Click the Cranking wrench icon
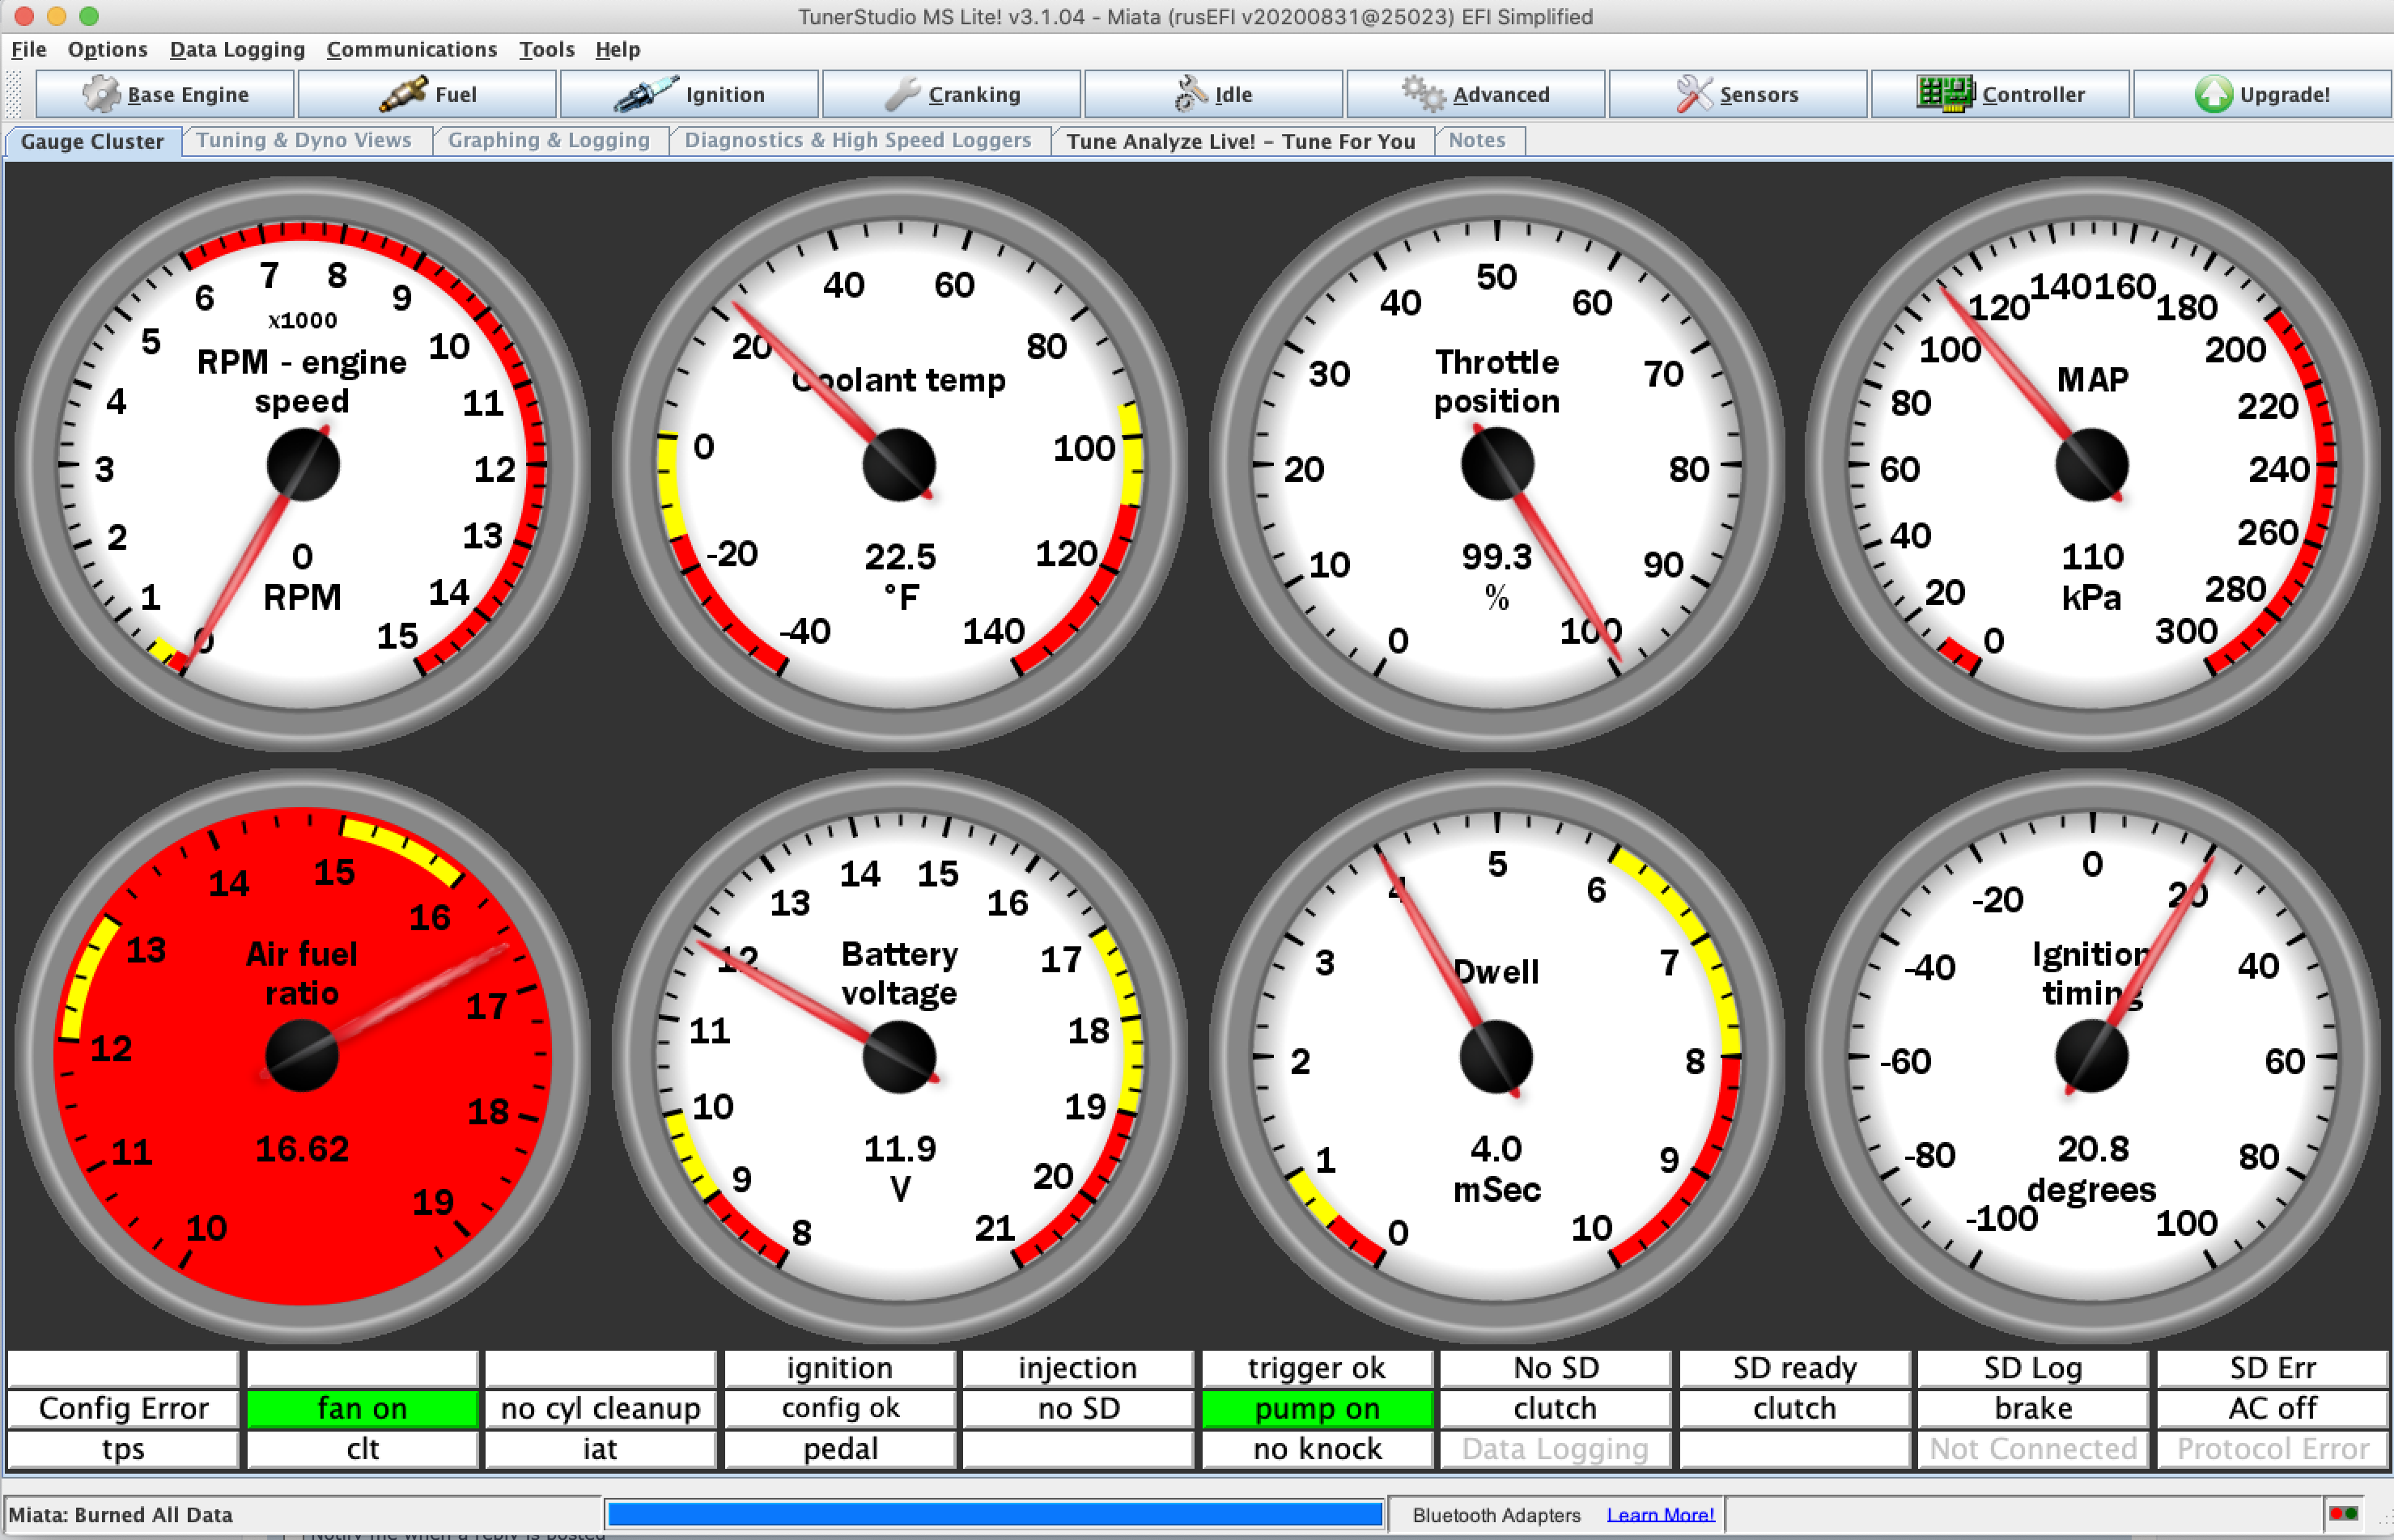The height and width of the screenshot is (1540, 2394). pos(902,94)
